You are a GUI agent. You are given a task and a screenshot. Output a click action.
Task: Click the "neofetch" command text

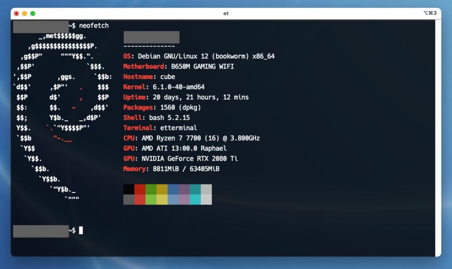click(94, 26)
